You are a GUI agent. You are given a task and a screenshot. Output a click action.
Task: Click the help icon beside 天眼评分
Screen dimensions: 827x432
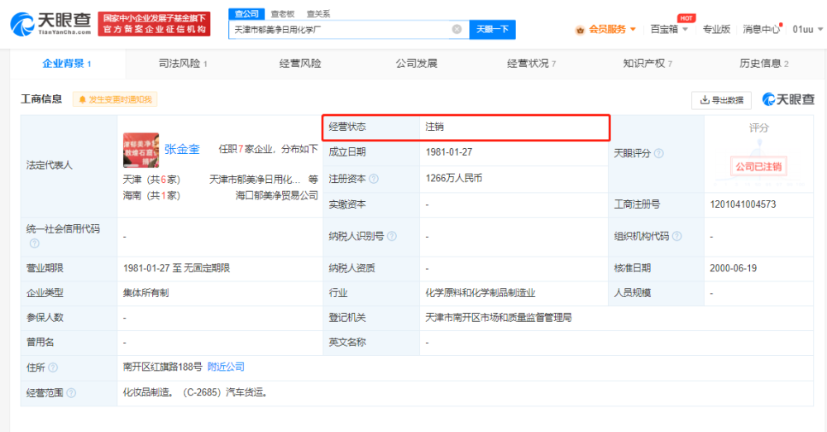(659, 154)
